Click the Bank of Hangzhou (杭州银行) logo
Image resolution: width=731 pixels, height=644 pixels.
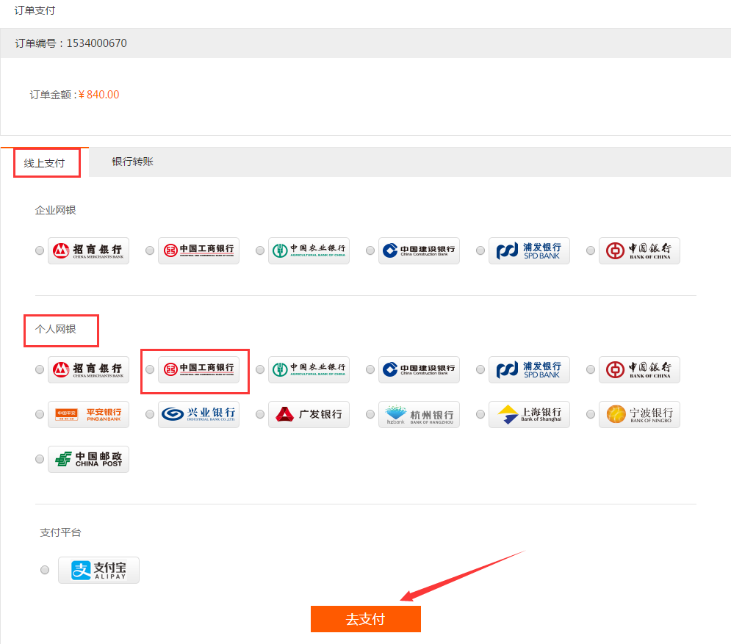pyautogui.click(x=419, y=414)
